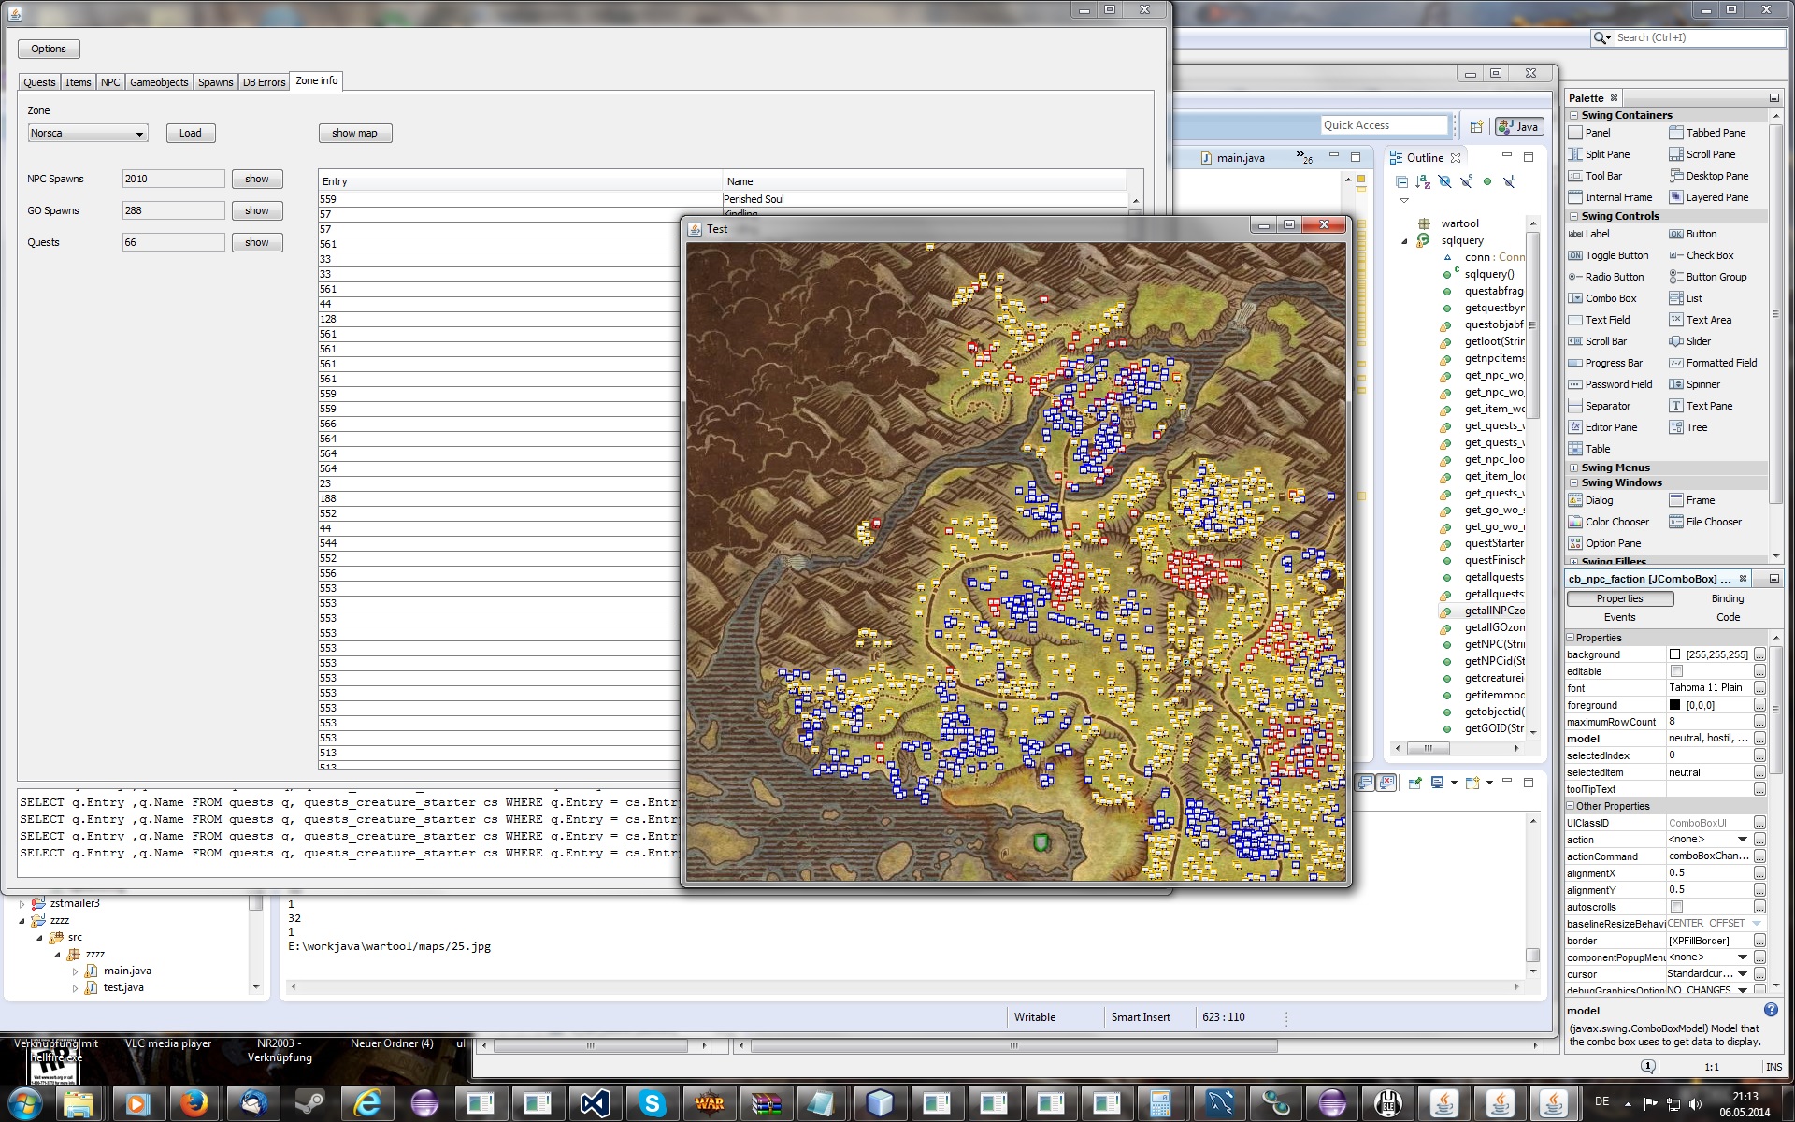Viewport: 1795px width, 1122px height.
Task: Click Collapse All icon in Outline view
Action: pos(1401,181)
